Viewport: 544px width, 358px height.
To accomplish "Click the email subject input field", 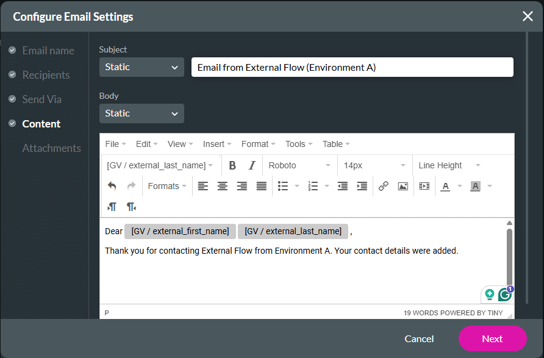I will point(352,67).
